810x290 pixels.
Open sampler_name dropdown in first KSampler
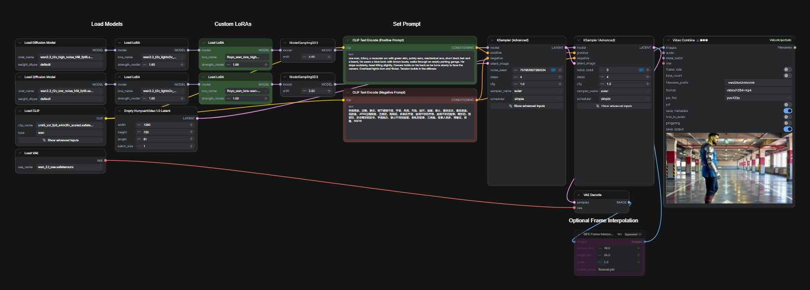537,91
